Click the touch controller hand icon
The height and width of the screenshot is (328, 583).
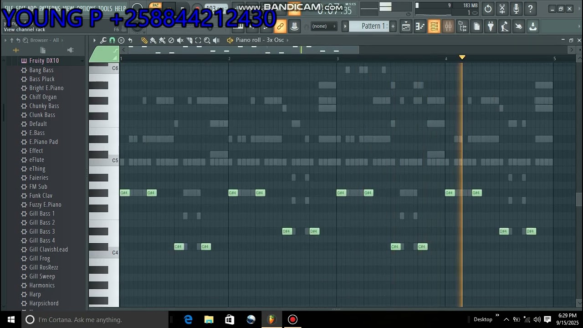coord(519,26)
